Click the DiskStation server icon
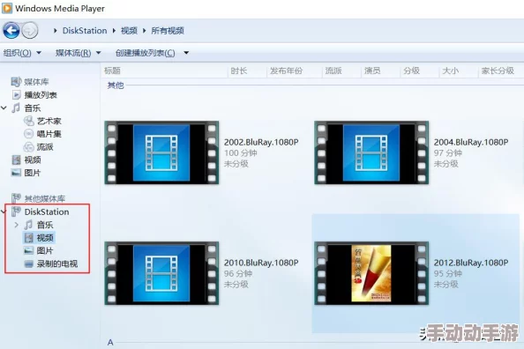 click(16, 212)
